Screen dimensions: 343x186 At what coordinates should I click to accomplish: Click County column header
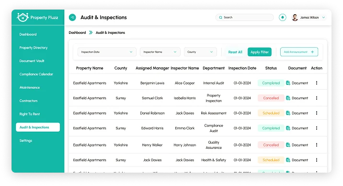click(x=121, y=68)
